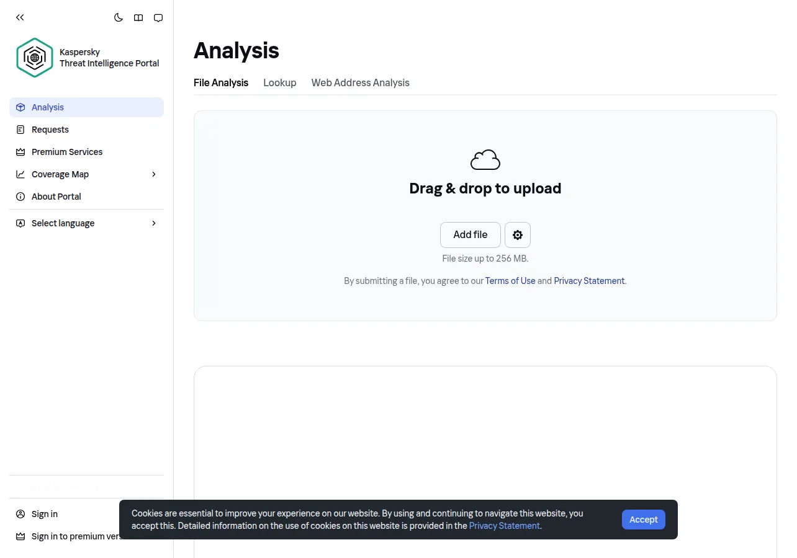The image size is (797, 558).
Task: Click the Select language icon
Action: [x=20, y=223]
